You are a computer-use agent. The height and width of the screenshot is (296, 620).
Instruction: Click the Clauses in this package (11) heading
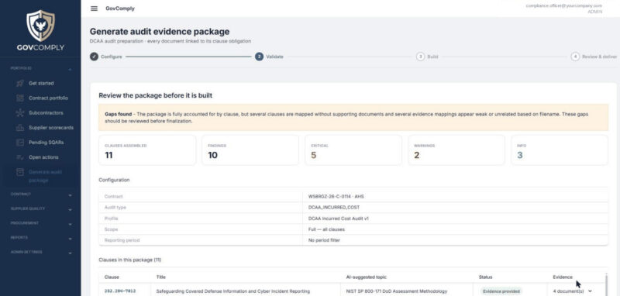(x=129, y=260)
